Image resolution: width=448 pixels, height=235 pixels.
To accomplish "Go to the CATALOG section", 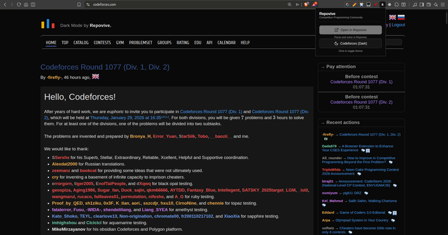I will click(x=81, y=42).
